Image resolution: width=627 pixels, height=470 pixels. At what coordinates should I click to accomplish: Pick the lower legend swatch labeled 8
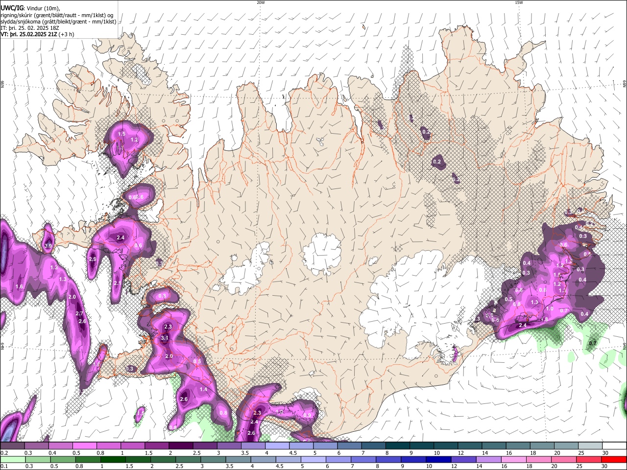pyautogui.click(x=388, y=459)
